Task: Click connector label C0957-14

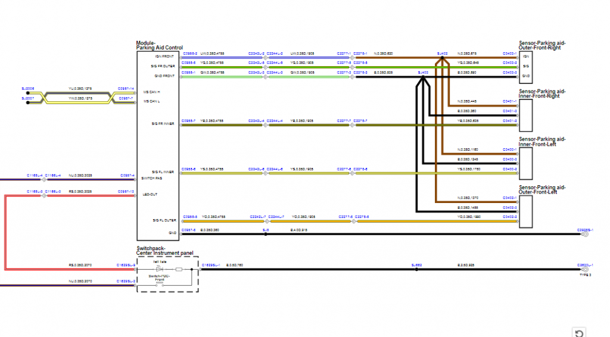Action: point(126,89)
